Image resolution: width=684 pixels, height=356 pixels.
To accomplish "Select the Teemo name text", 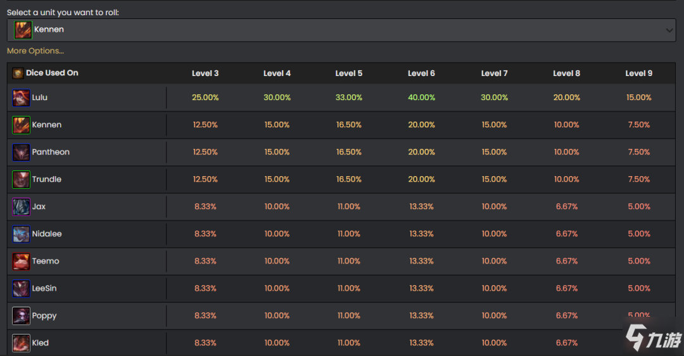I will click(46, 261).
